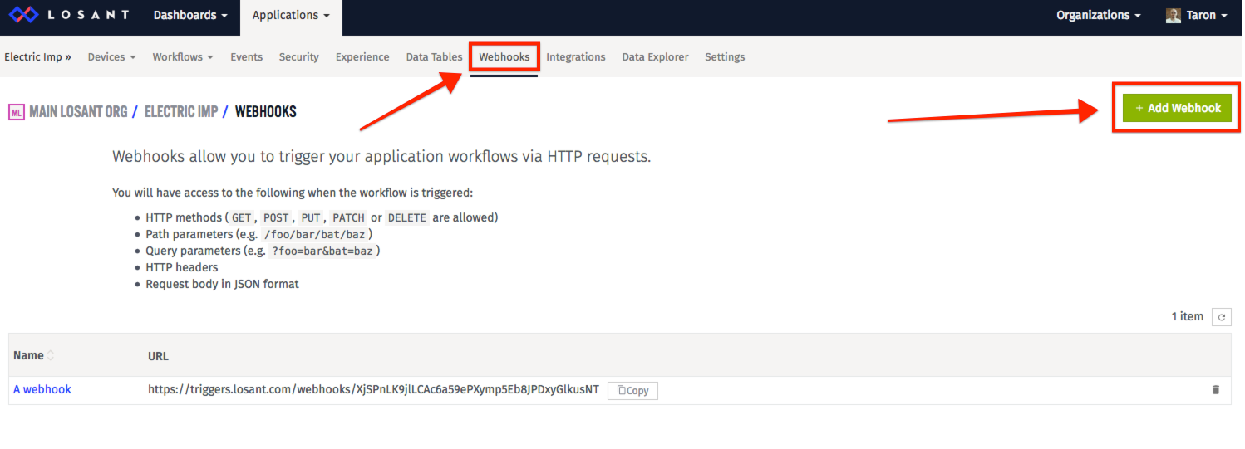Go to the Events tab

tap(246, 57)
